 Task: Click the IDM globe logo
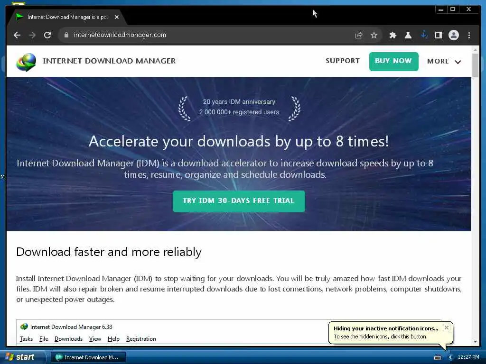(26, 62)
